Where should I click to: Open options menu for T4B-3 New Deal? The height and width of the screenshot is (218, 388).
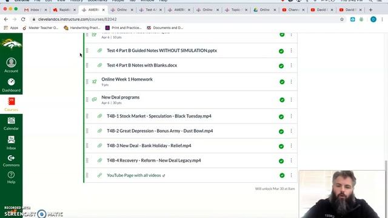291,145
